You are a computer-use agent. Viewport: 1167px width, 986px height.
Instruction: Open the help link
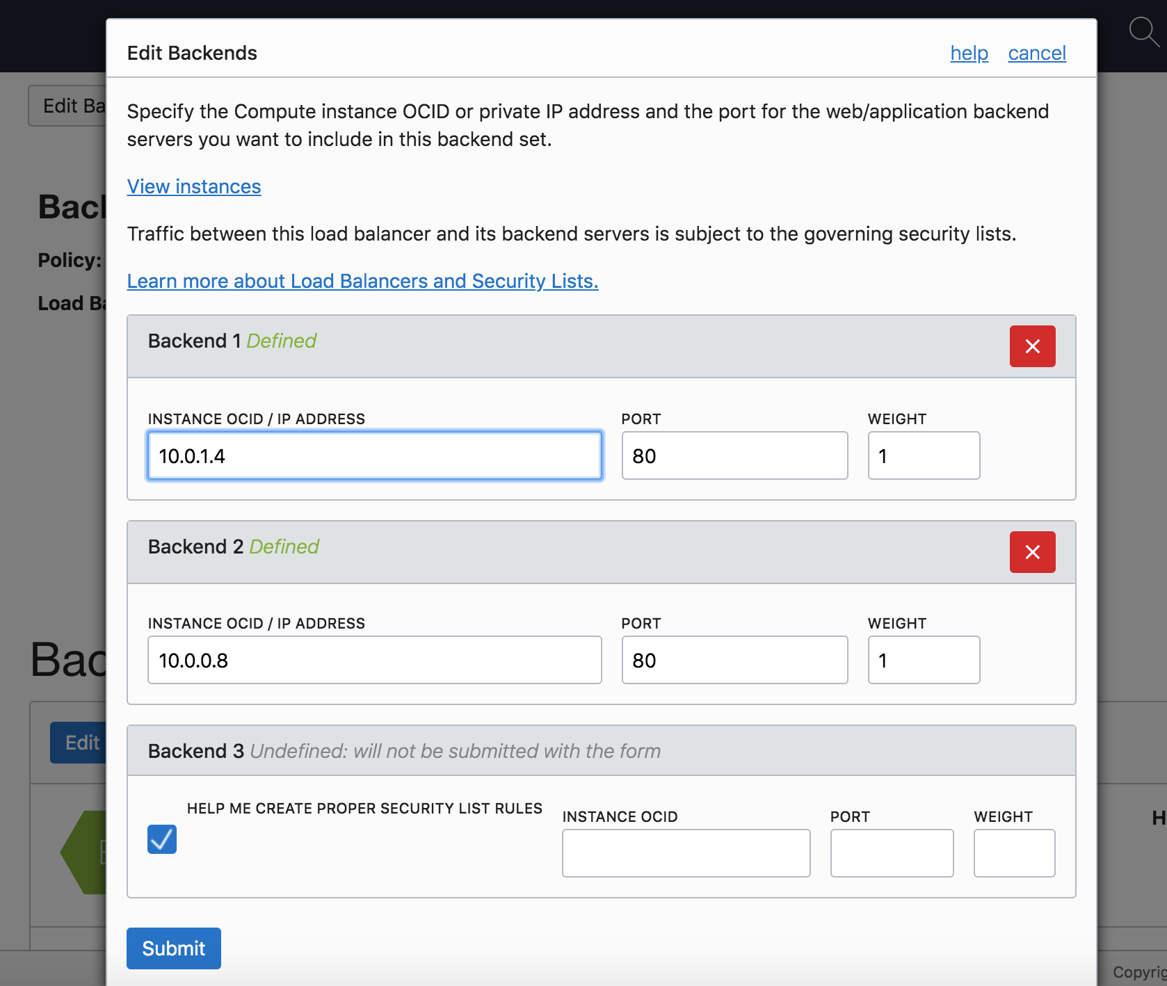click(x=969, y=53)
